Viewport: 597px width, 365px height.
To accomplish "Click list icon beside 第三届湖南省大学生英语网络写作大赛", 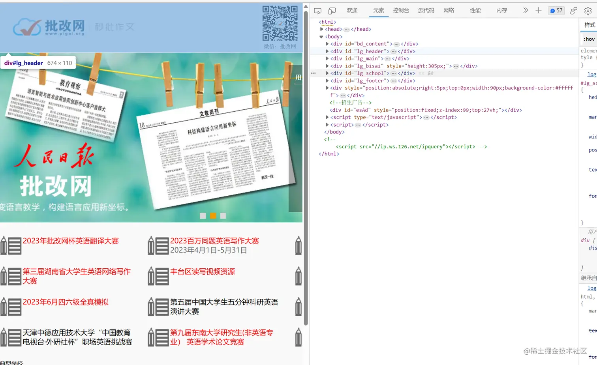I will 11,276.
